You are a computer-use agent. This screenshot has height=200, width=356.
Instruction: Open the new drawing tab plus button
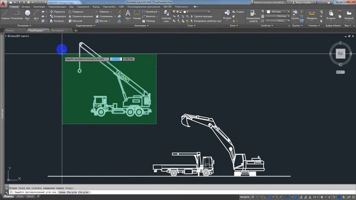tap(76, 31)
